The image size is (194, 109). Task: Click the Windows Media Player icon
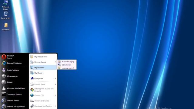tap(4, 88)
